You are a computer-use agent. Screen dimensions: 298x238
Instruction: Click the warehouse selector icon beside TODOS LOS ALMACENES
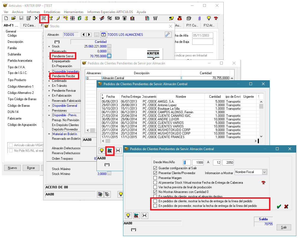tap(103, 35)
